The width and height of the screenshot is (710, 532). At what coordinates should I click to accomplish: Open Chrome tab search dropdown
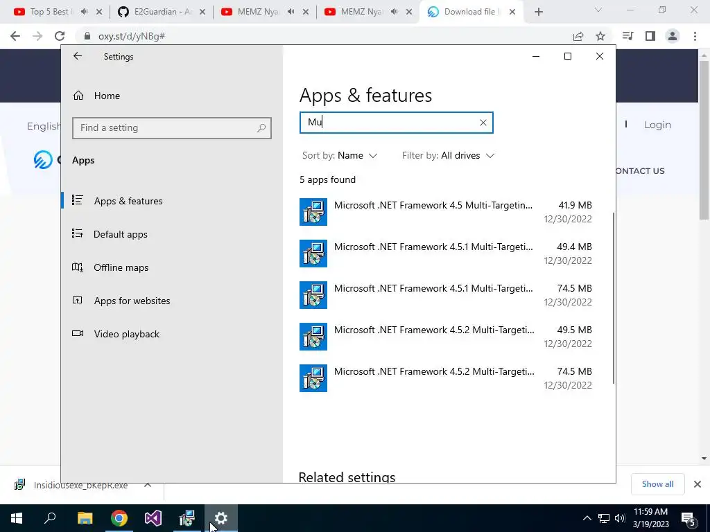coord(598,10)
